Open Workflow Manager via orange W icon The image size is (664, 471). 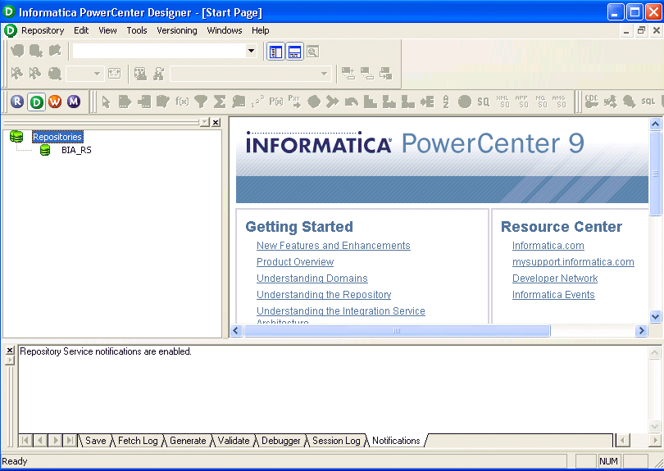click(x=55, y=102)
